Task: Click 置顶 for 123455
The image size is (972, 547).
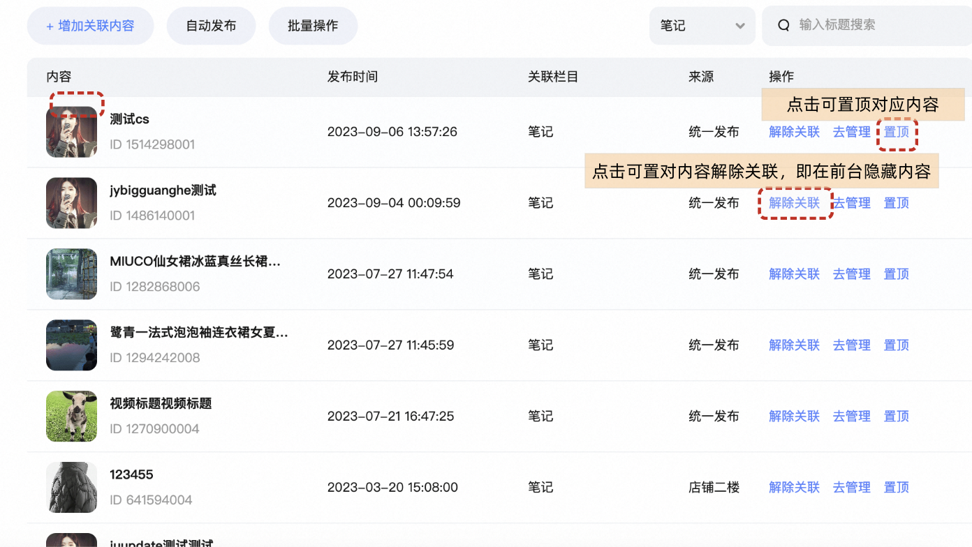Action: [x=897, y=488]
